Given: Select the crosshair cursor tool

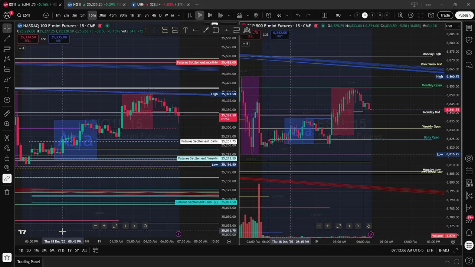Looking at the screenshot, I should pos(7,28).
